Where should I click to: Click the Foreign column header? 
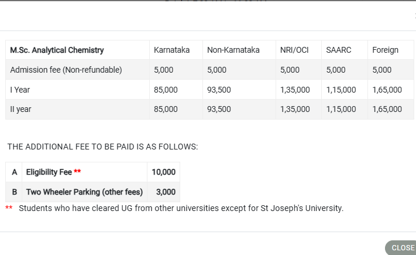[385, 50]
